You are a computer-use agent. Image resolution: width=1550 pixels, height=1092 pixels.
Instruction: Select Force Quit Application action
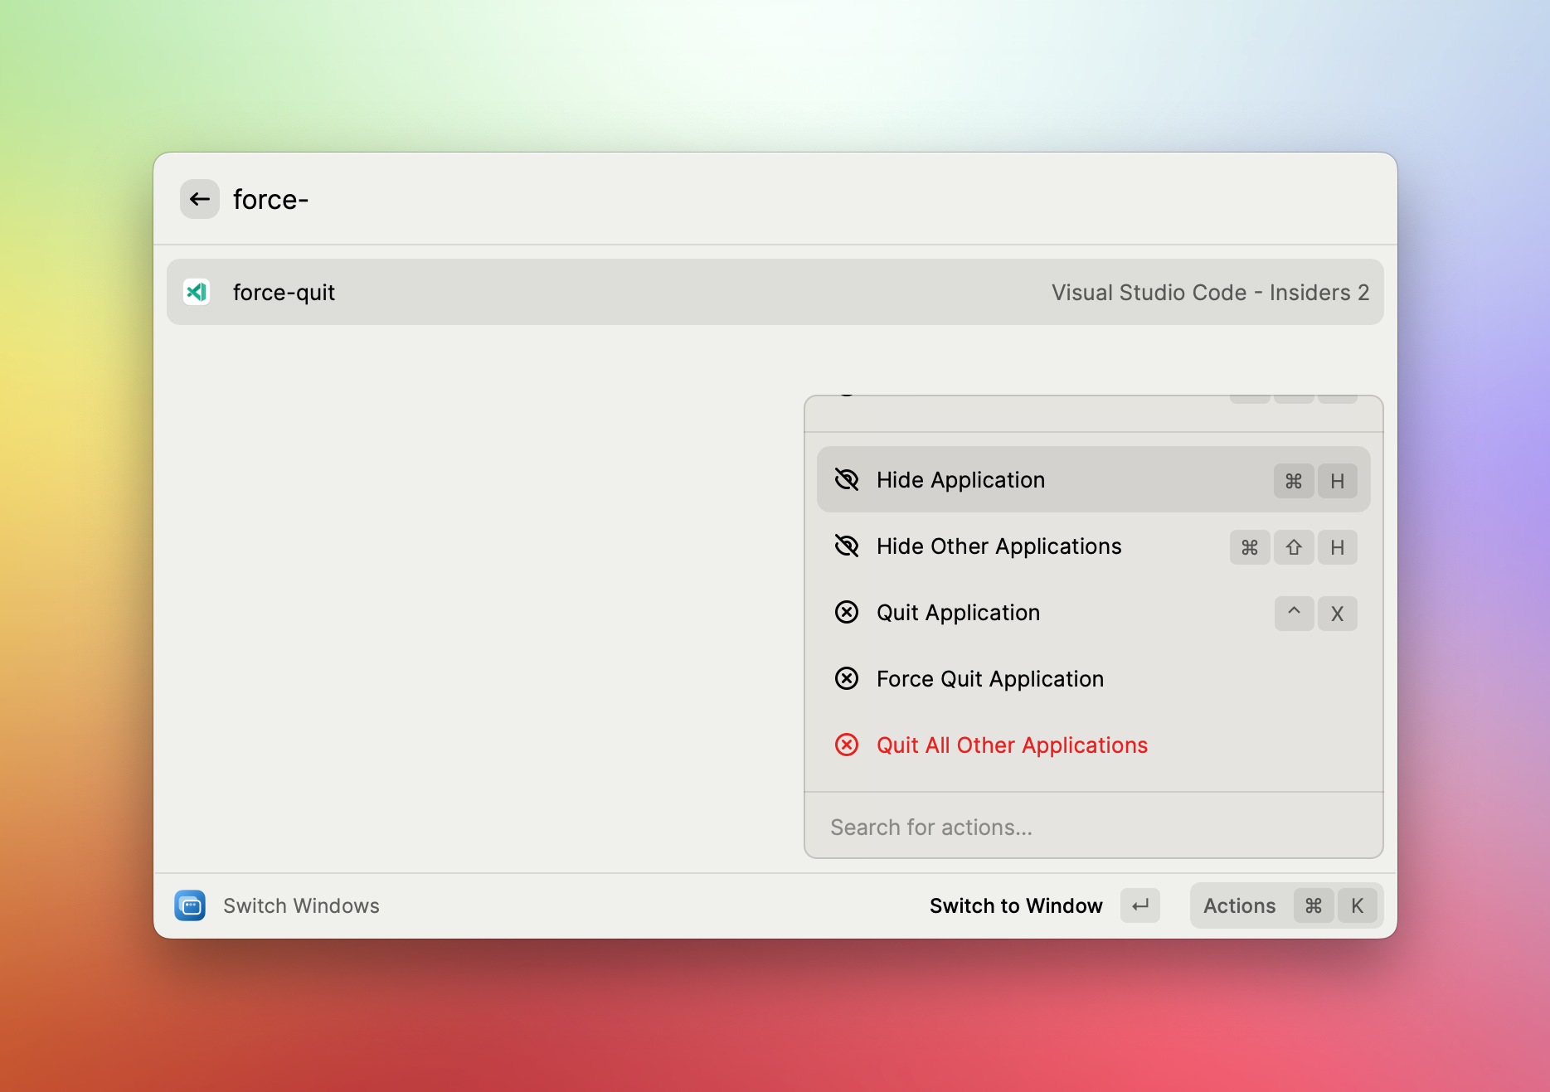click(x=1093, y=679)
